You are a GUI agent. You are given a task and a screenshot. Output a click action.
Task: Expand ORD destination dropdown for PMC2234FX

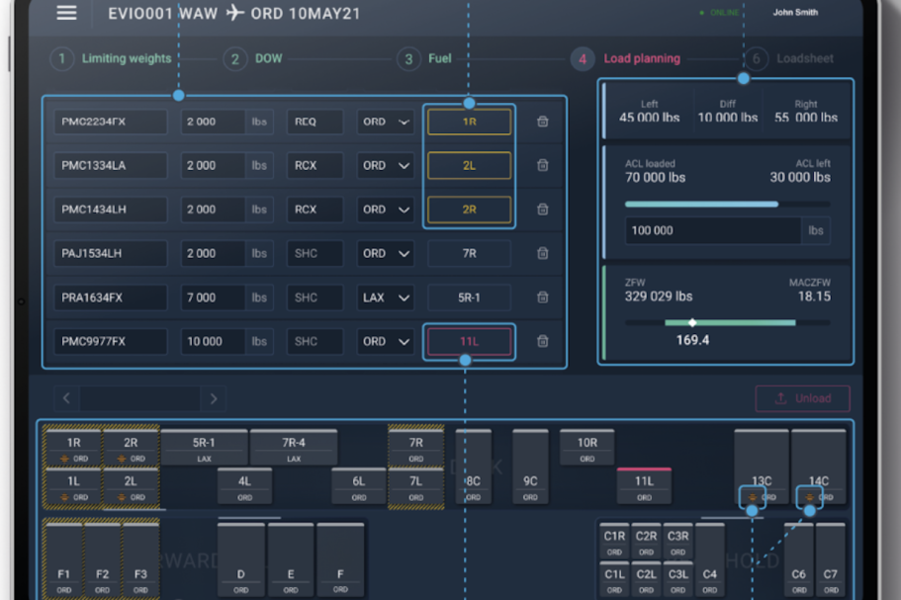tap(385, 122)
